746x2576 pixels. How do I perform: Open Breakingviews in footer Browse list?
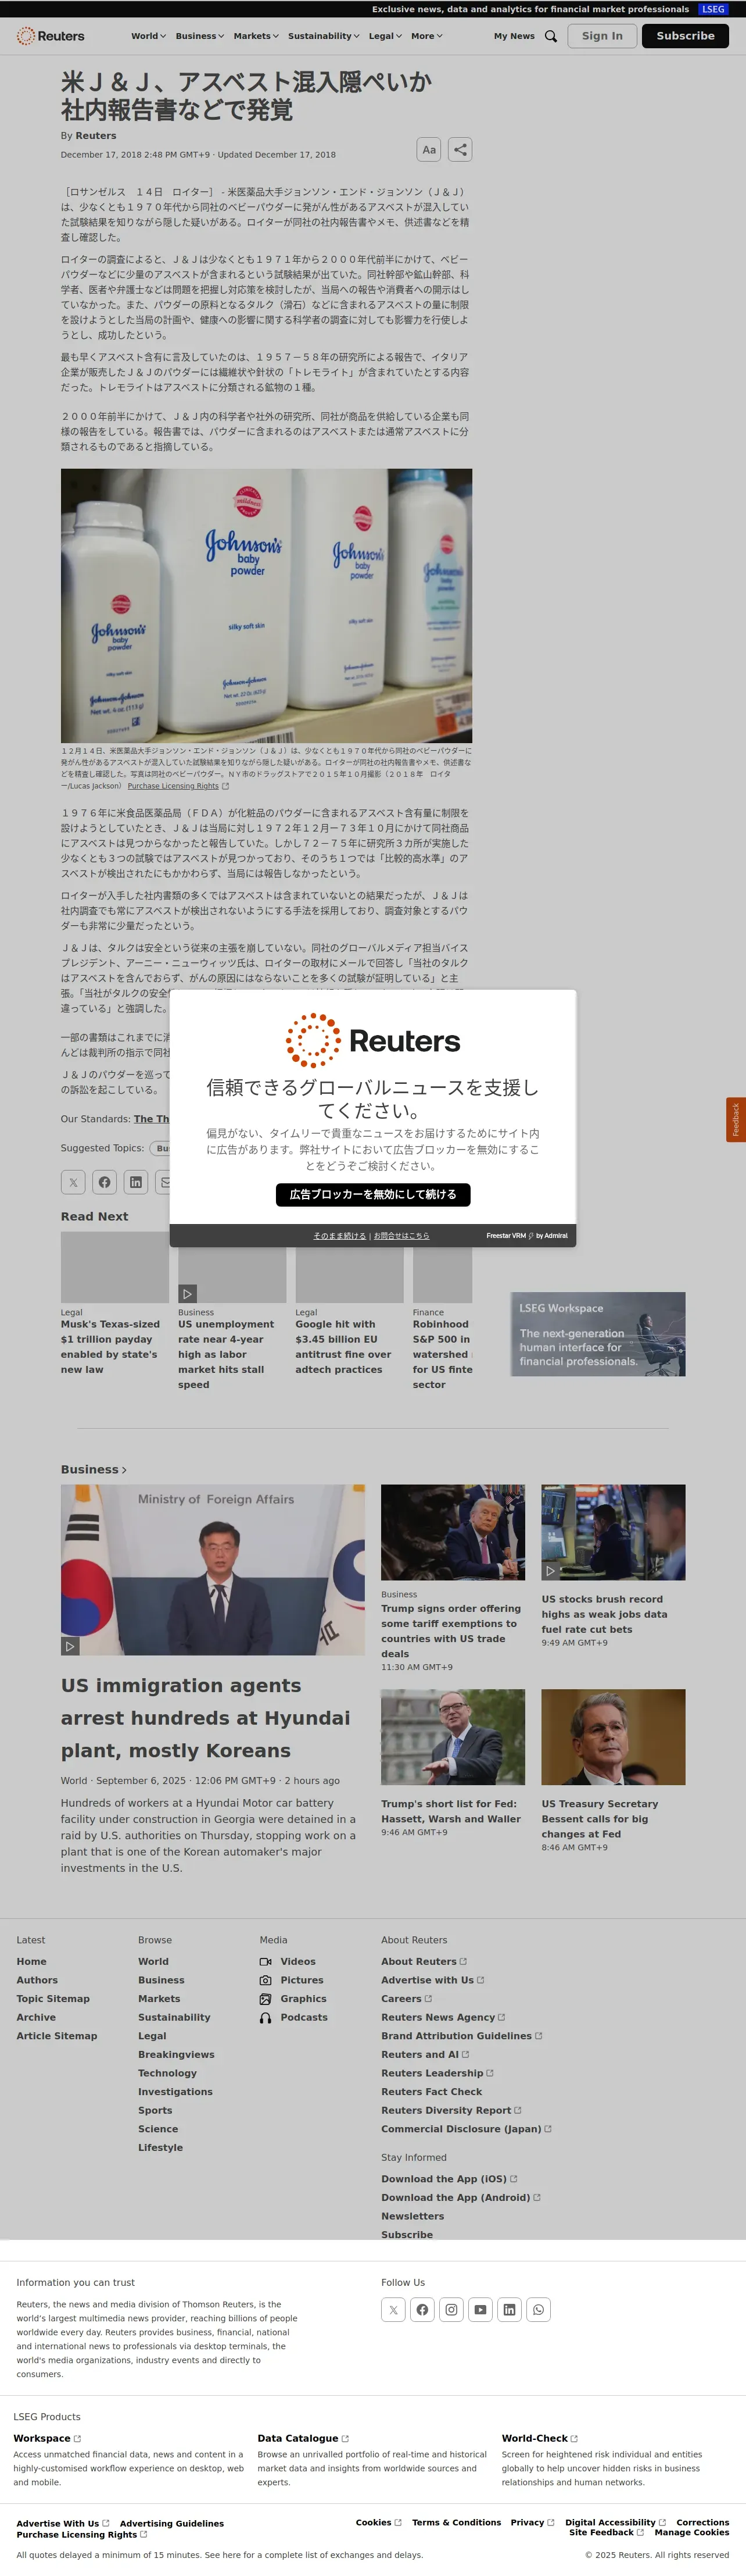(176, 2055)
